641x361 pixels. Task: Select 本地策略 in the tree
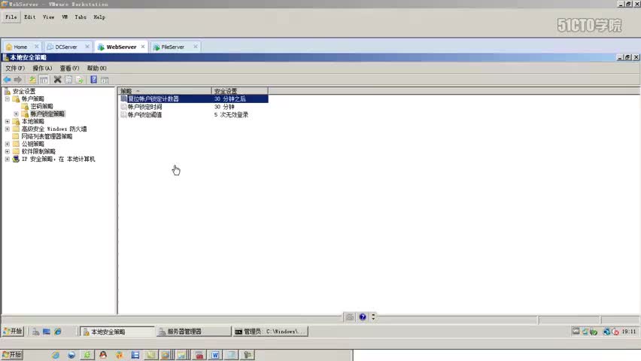(32, 121)
